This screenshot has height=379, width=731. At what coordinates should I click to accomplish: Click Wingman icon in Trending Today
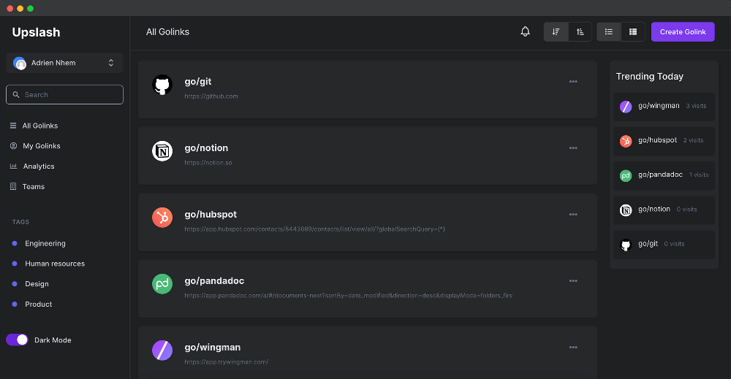(626, 107)
